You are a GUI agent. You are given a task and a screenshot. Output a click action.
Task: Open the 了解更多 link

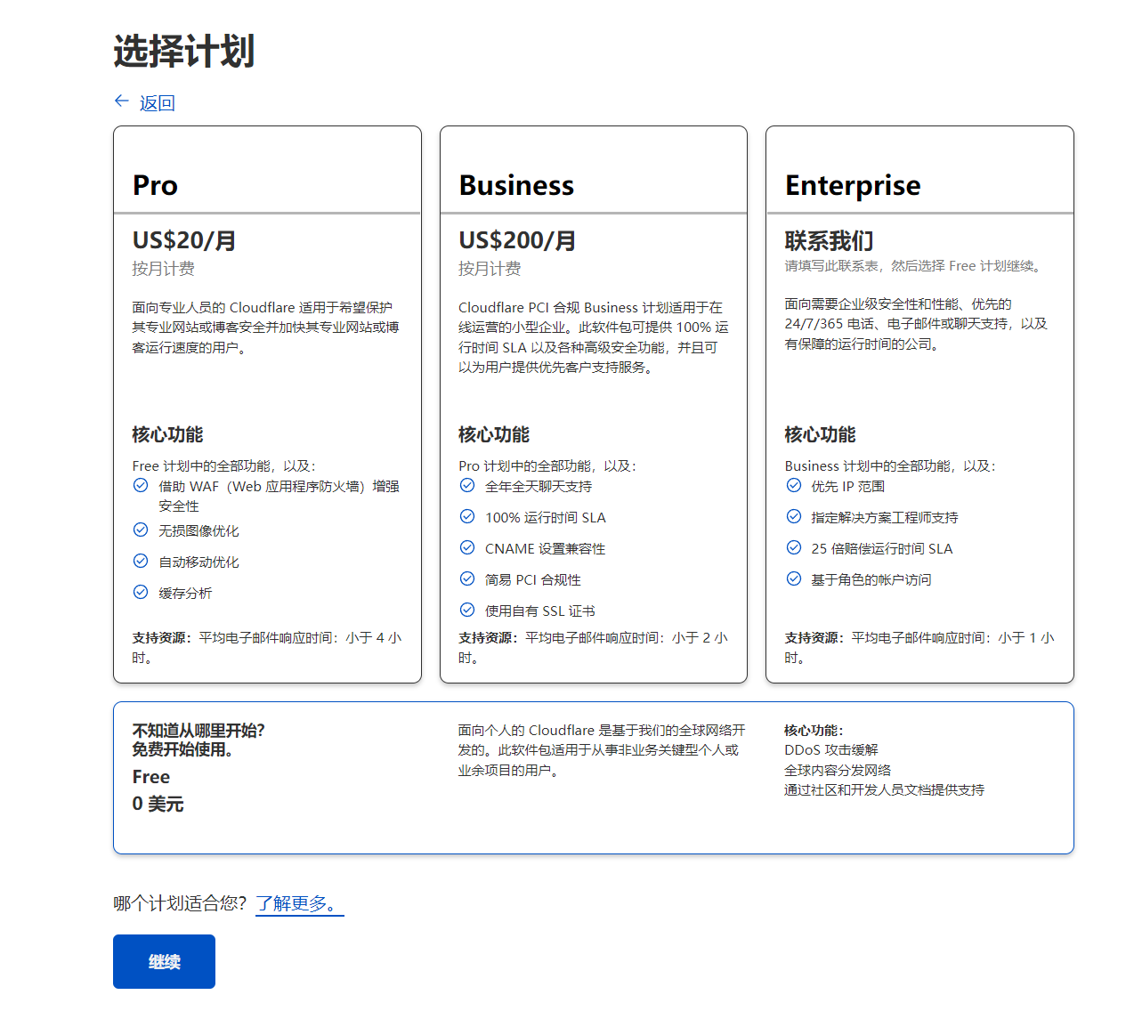300,903
